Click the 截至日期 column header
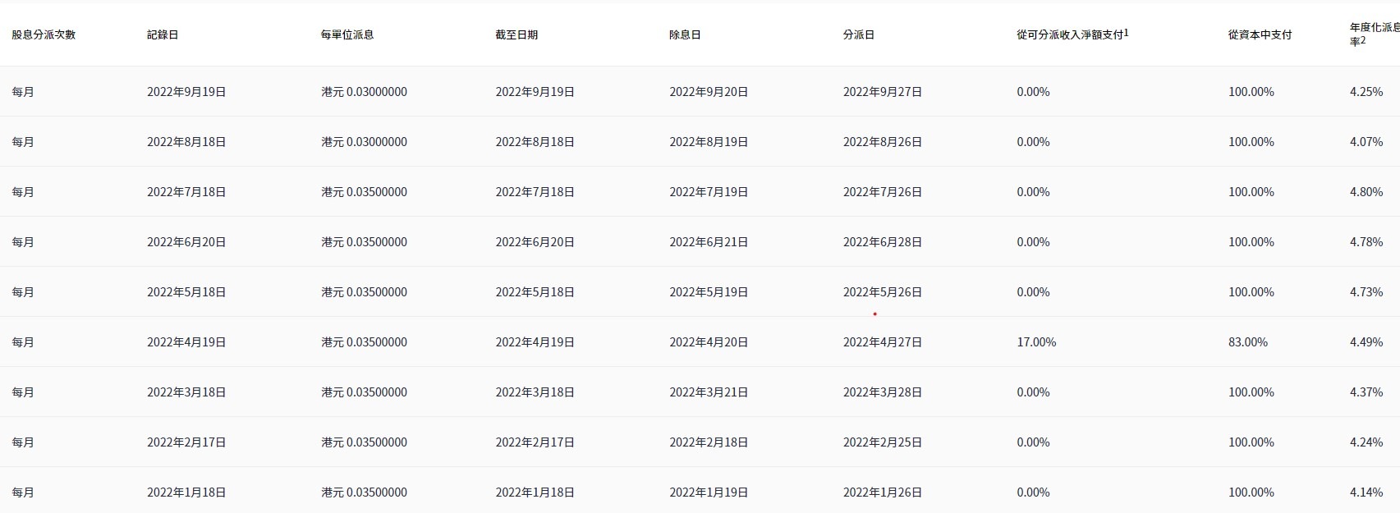The width and height of the screenshot is (1400, 513). (x=516, y=34)
